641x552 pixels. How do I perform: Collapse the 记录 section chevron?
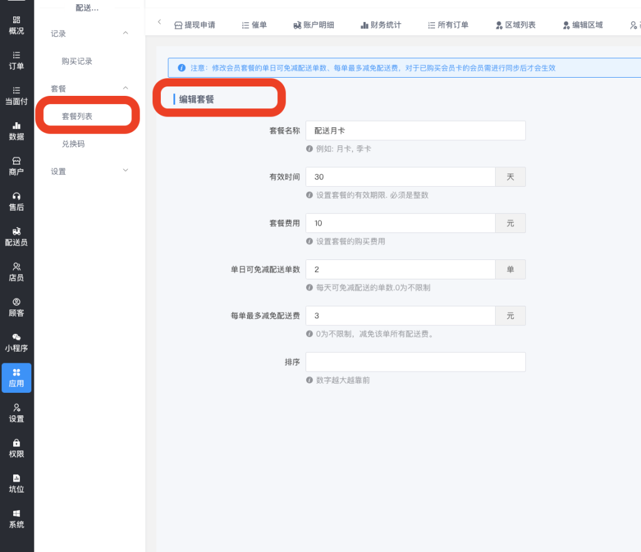pos(125,33)
